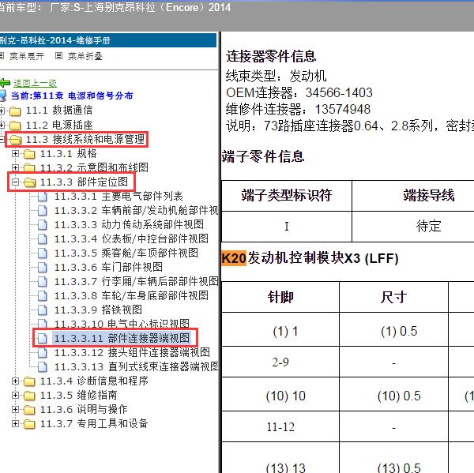Click the green back arrow icon
The height and width of the screenshot is (473, 474).
(6, 82)
